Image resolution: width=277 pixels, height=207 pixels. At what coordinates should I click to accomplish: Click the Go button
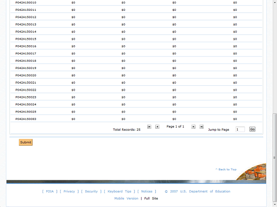[x=252, y=129]
